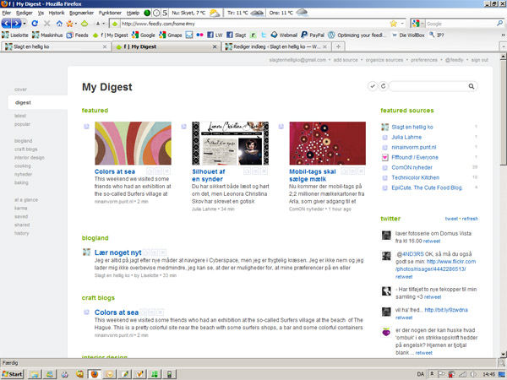Open the Lær noget nyt article
The width and height of the screenshot is (507, 380).
coord(117,252)
